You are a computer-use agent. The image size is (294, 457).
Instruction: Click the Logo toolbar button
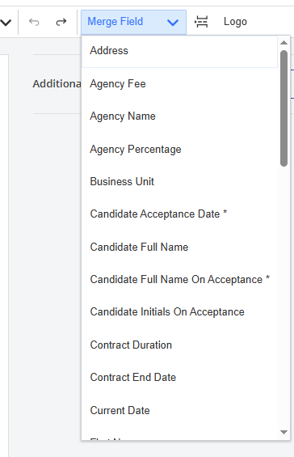tap(235, 22)
